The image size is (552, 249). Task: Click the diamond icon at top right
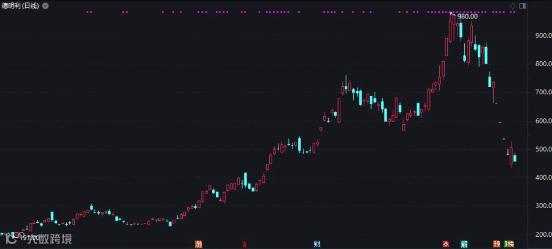click(513, 6)
